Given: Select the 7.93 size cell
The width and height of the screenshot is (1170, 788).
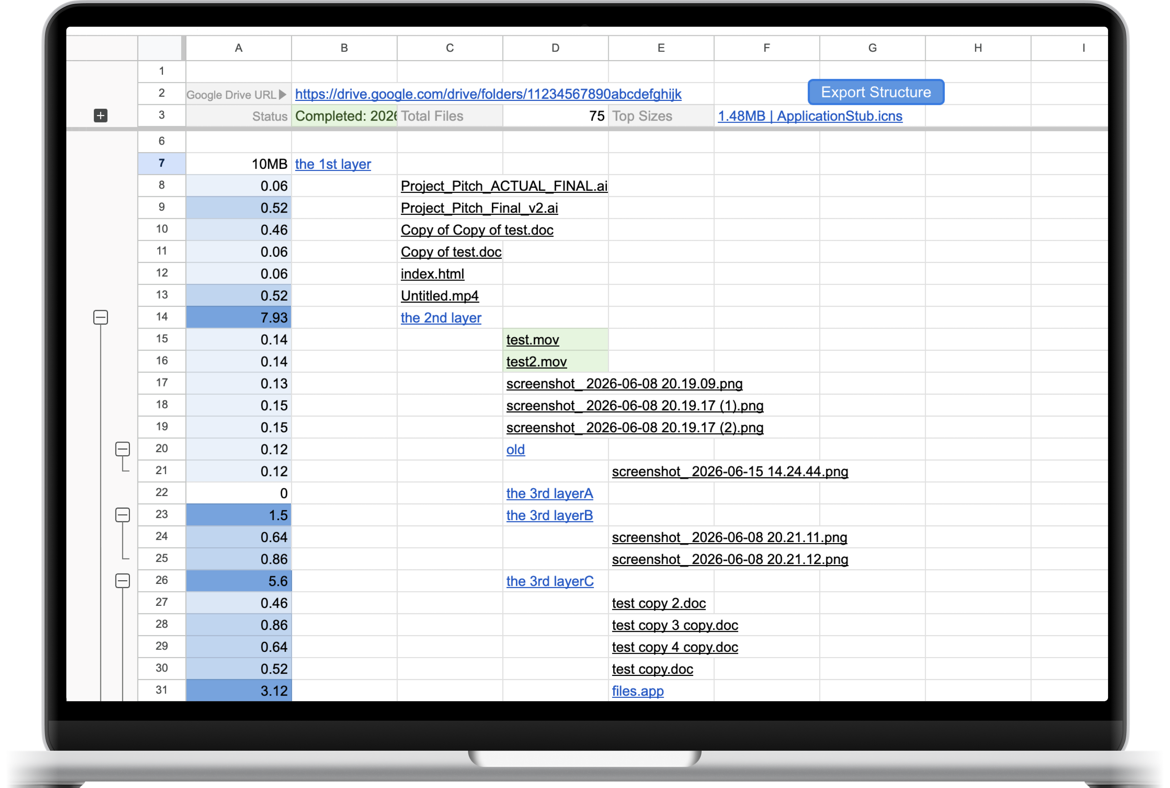Looking at the screenshot, I should 239,318.
